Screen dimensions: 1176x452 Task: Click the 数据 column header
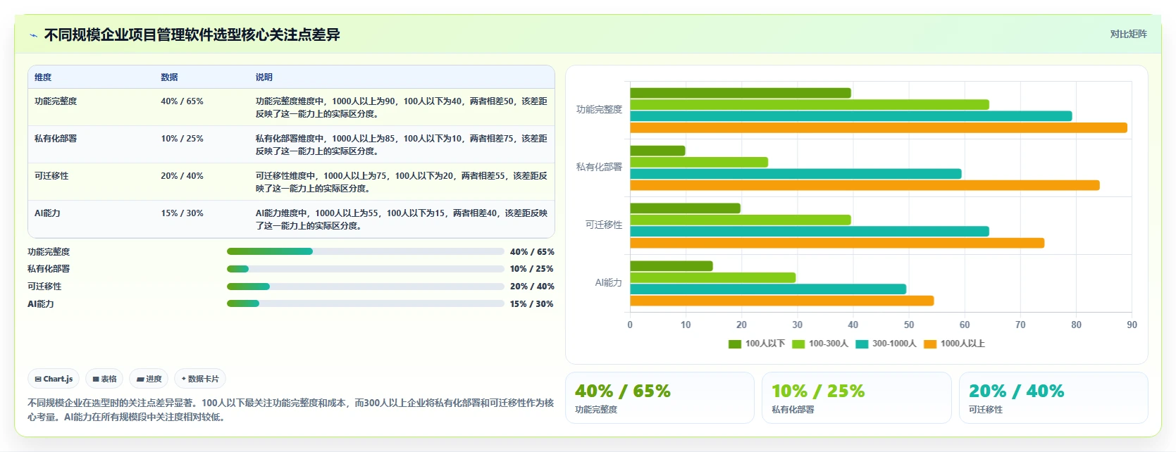pyautogui.click(x=169, y=77)
